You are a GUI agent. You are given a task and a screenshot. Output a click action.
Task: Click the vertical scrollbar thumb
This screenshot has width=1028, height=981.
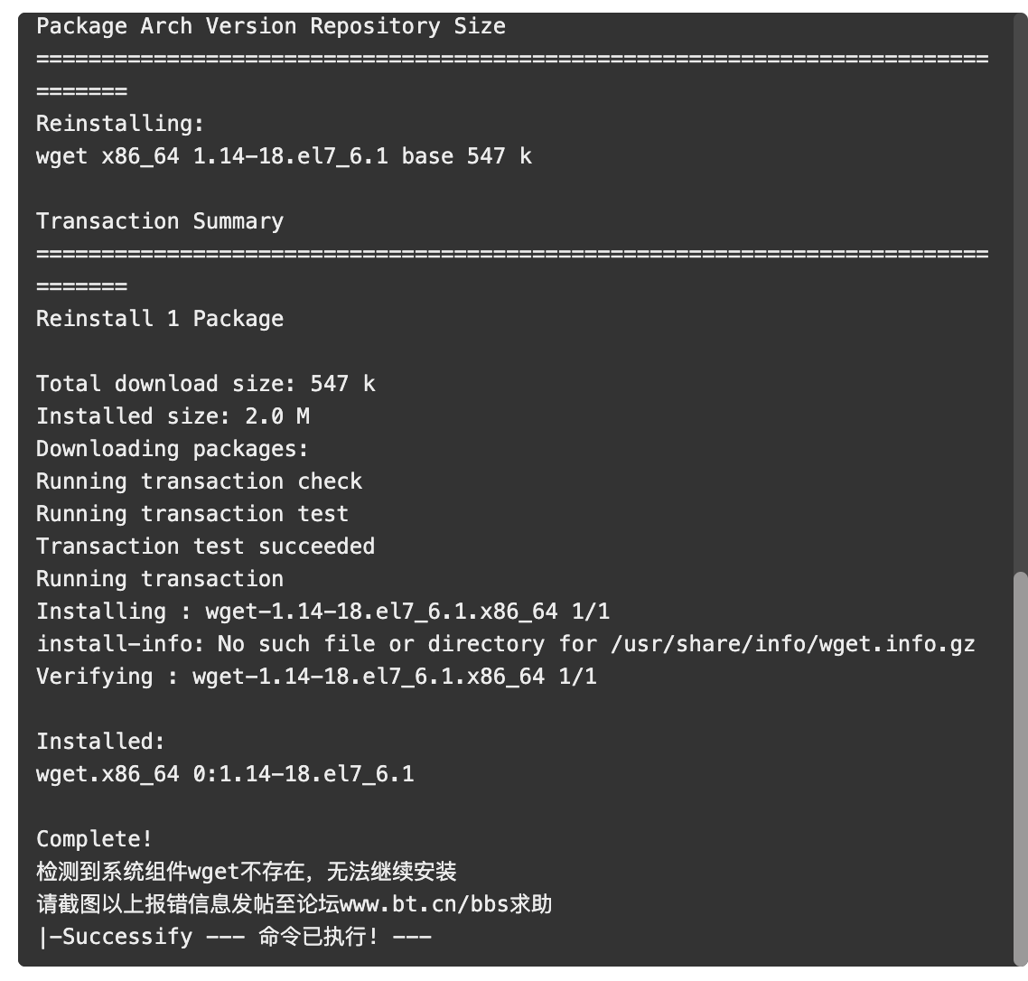1020,769
